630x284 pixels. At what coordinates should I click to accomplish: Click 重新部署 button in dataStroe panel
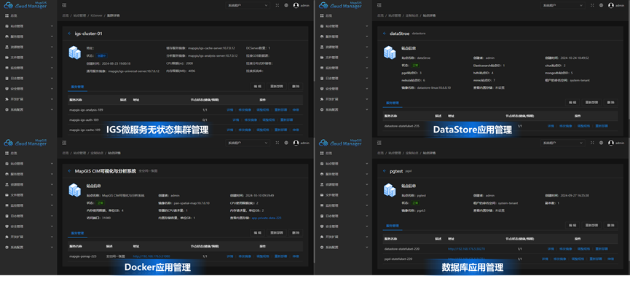pos(592,103)
